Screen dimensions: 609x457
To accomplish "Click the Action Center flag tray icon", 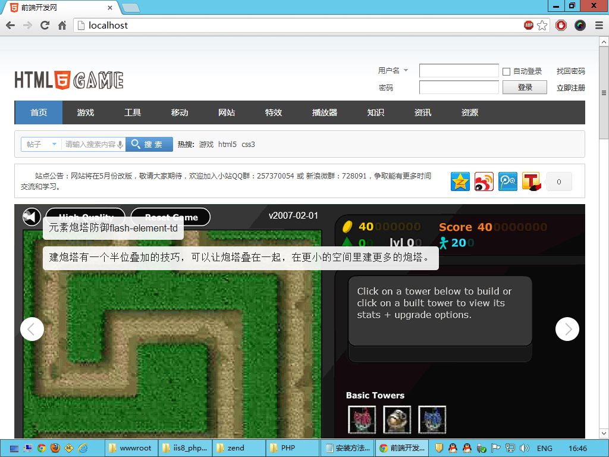I will [495, 448].
